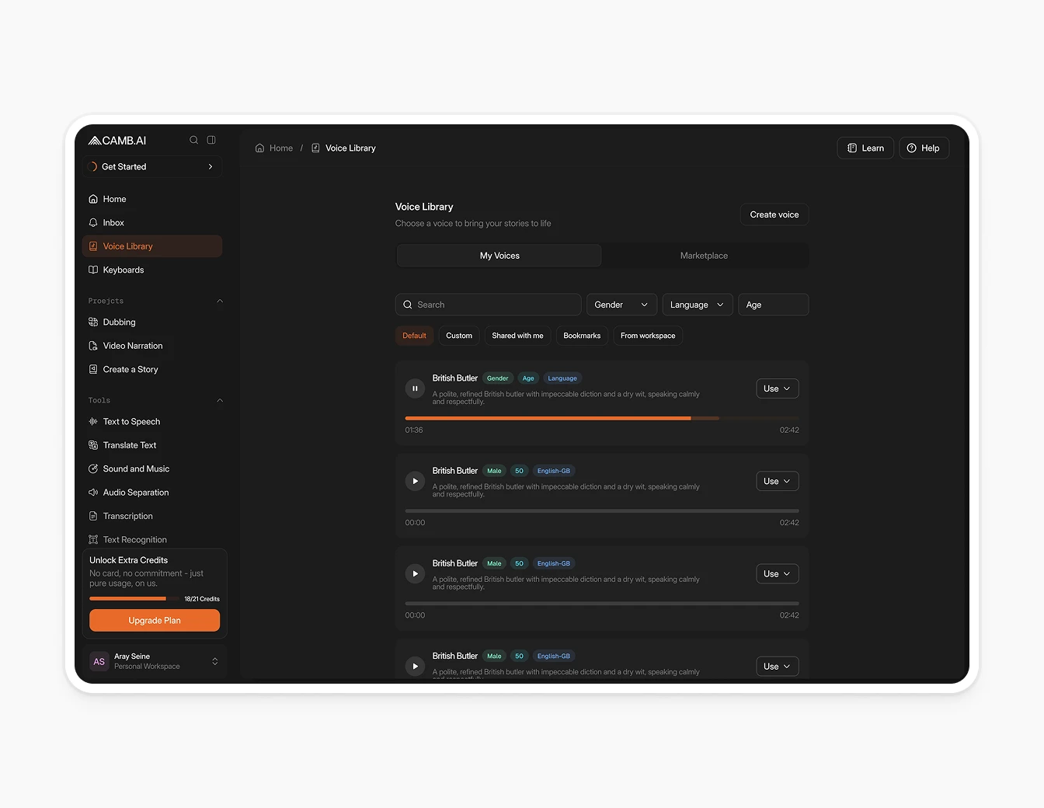Select the Transcription tool
Screen dimensions: 1044x808
click(128, 516)
